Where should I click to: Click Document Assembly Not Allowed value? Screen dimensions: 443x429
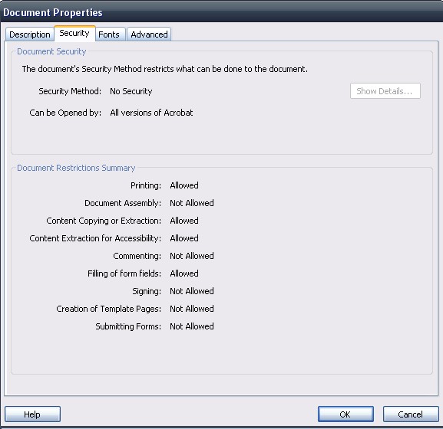pyautogui.click(x=192, y=203)
